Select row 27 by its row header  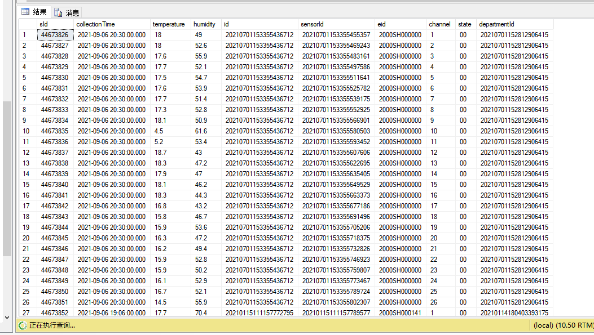click(27, 313)
